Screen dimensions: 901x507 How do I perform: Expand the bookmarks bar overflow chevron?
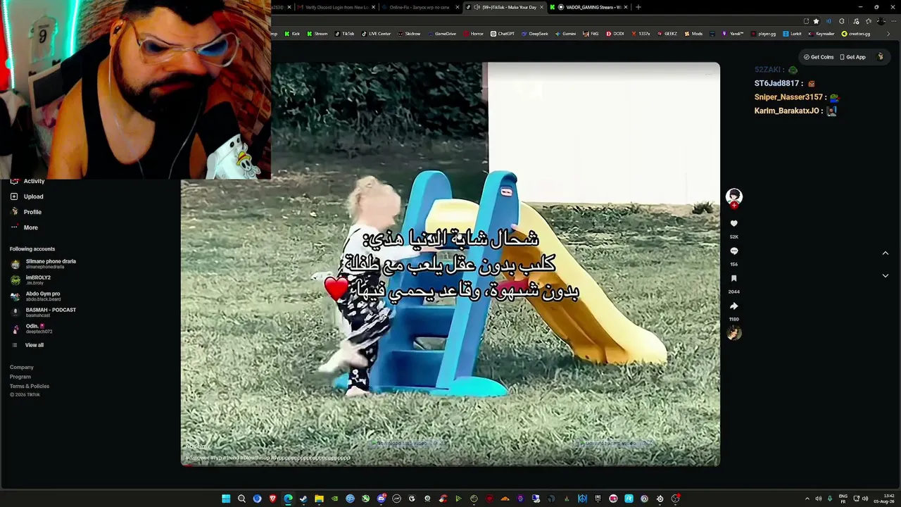(x=888, y=34)
